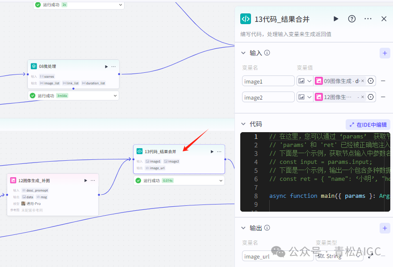Expand the 输出 field editor icon
Viewport: 393px width, 267px height.
click(x=371, y=256)
